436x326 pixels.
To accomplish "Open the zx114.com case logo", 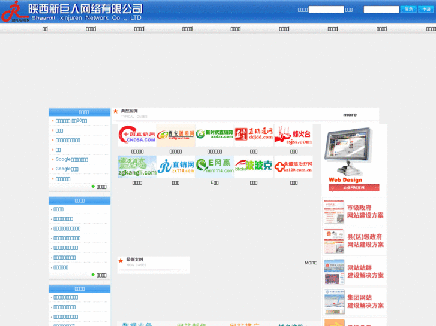I will coord(176,166).
